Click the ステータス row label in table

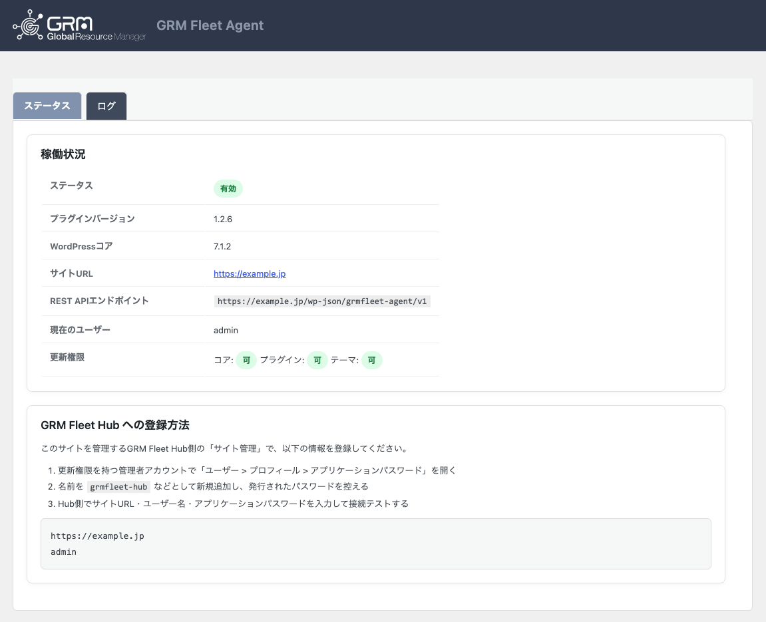71,186
